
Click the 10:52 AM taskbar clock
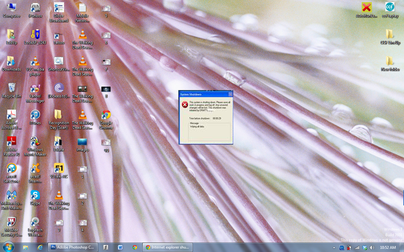click(388, 248)
